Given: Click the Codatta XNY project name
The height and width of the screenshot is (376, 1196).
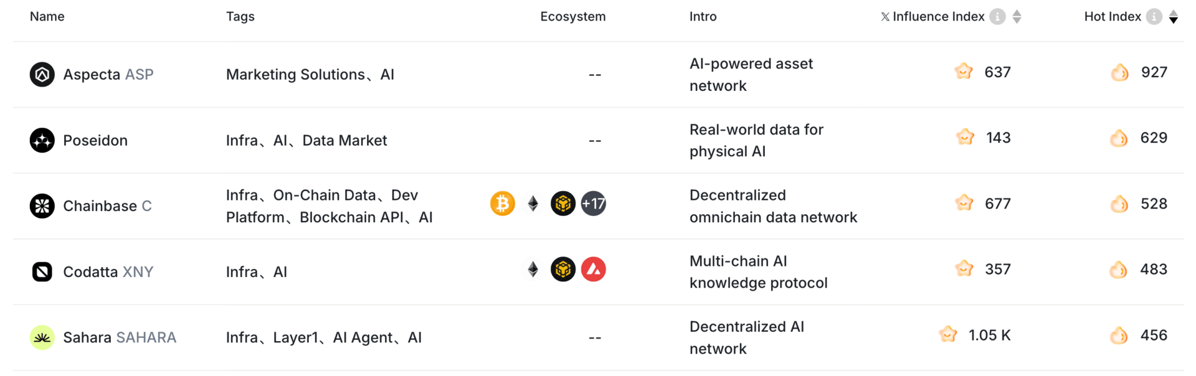Looking at the screenshot, I should 108,272.
